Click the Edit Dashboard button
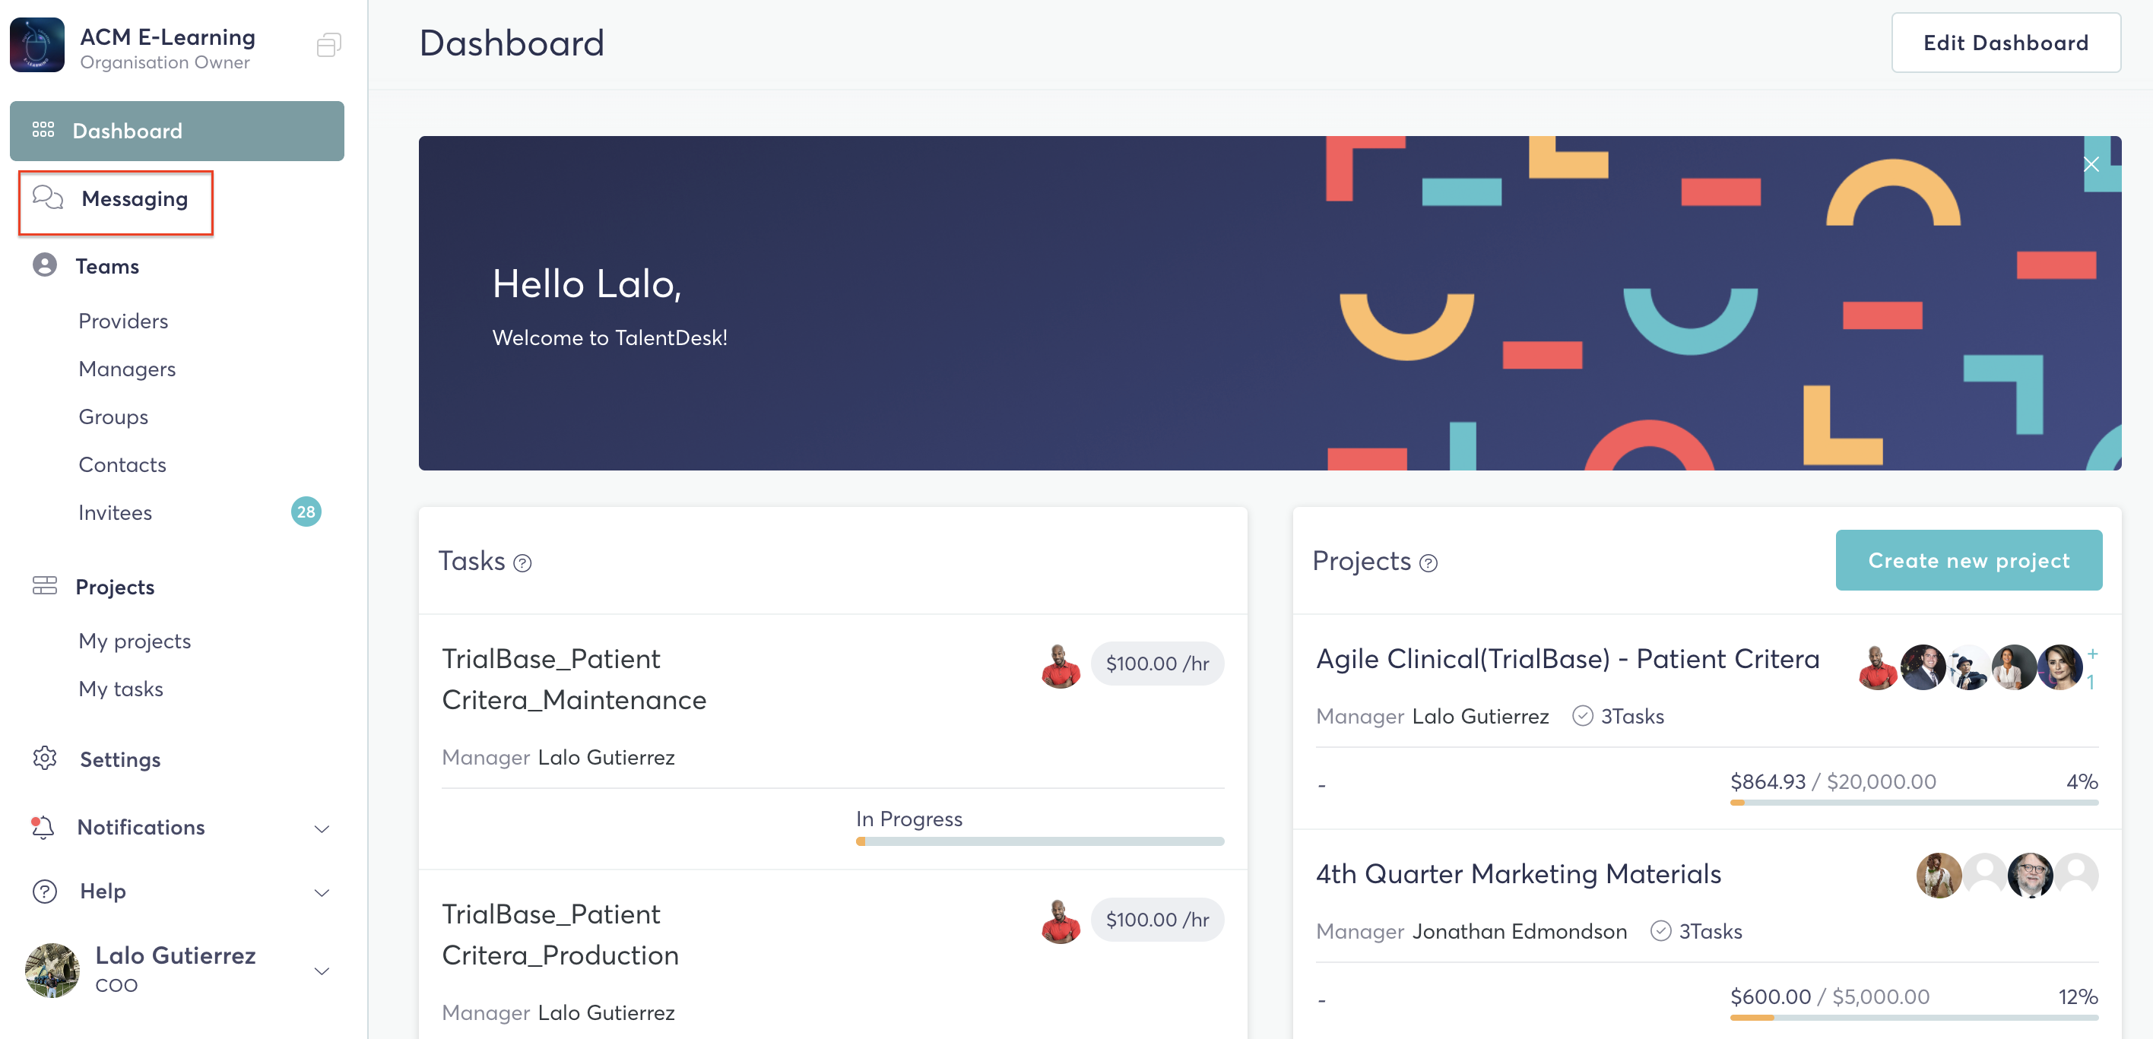The width and height of the screenshot is (2153, 1039). point(2005,43)
